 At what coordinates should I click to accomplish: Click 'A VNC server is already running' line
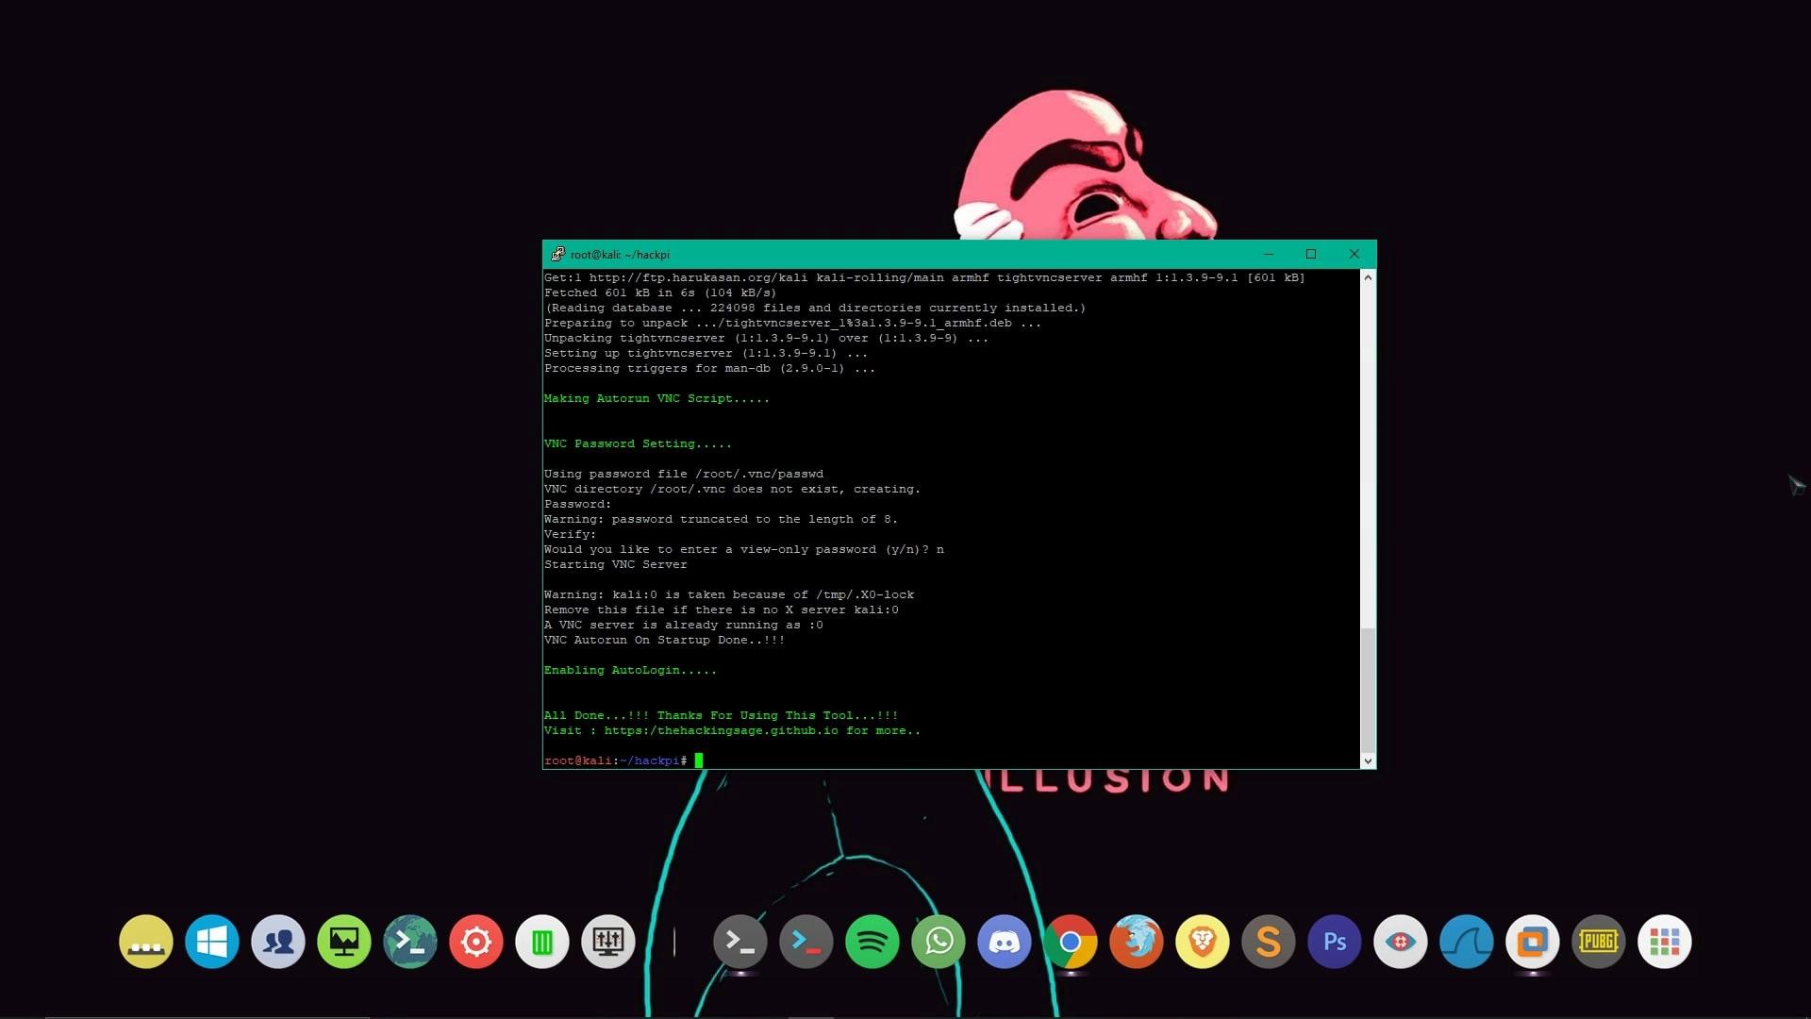point(684,625)
